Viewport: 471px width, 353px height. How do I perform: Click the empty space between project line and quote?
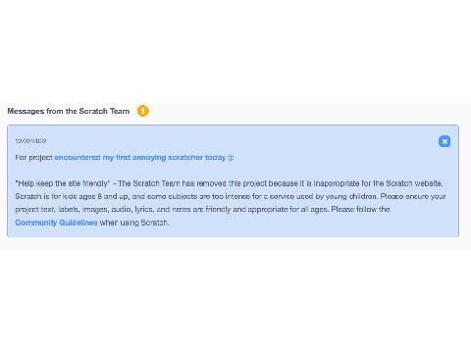point(233,171)
